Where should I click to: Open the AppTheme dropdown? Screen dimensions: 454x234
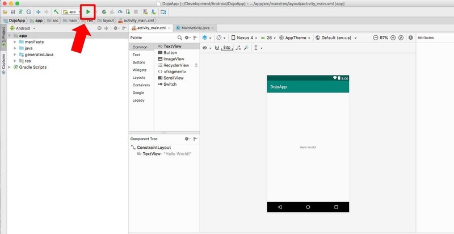click(x=295, y=37)
